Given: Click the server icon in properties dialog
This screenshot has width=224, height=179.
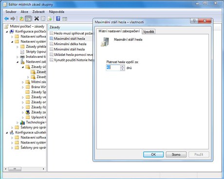Looking at the screenshot, I should coord(105,42).
